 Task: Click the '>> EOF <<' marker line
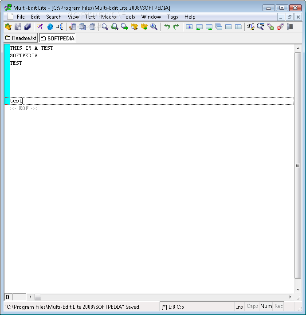coord(24,109)
